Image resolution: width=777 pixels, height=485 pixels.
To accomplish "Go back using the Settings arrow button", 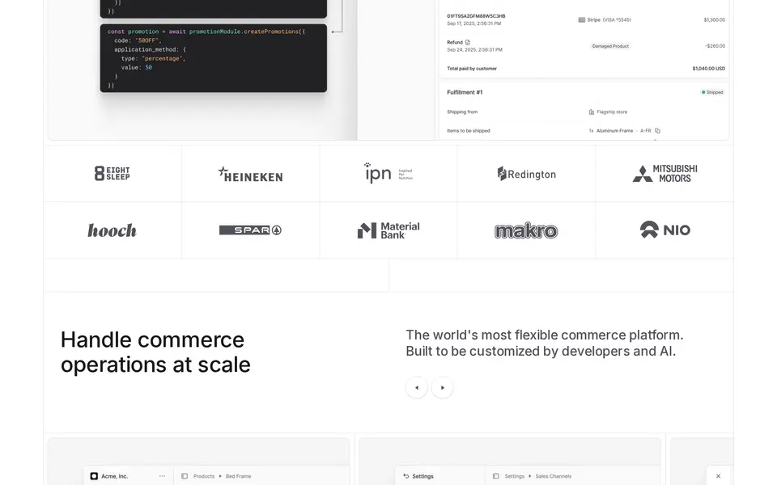I will coord(406,476).
